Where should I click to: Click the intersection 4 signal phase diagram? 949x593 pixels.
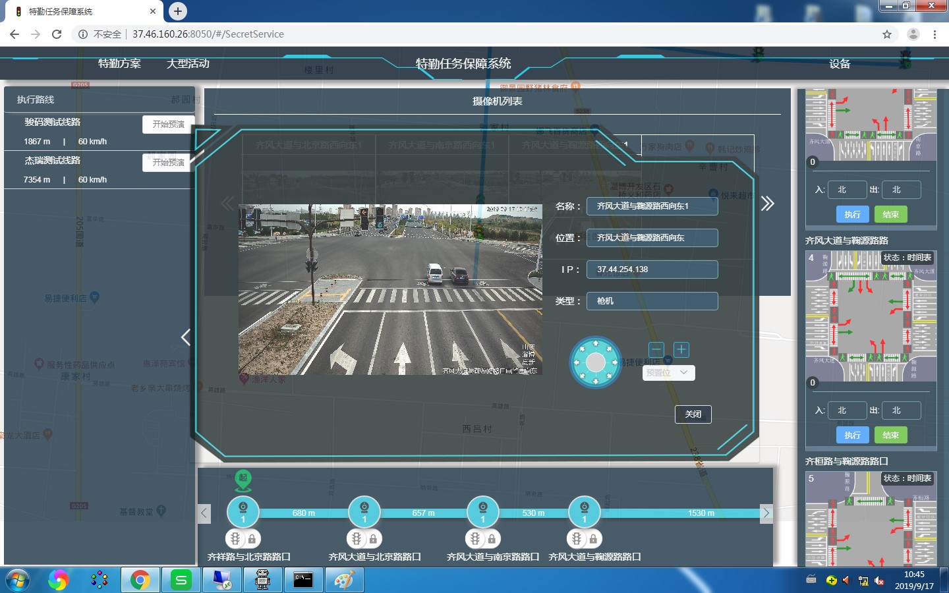click(871, 316)
